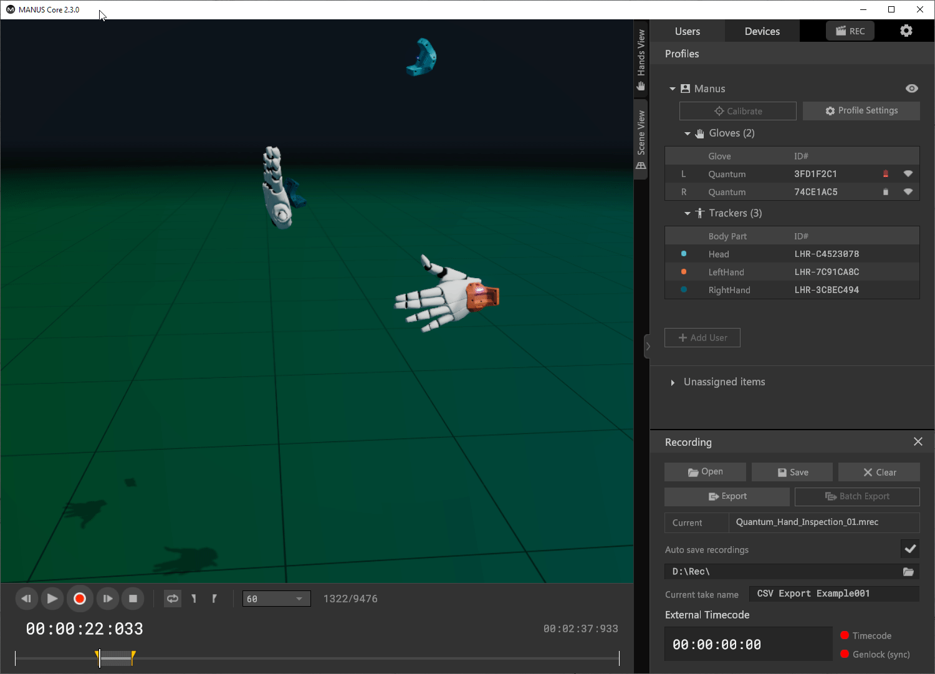Close the Recording panel
Viewport: 935px width, 674px height.
pos(918,441)
